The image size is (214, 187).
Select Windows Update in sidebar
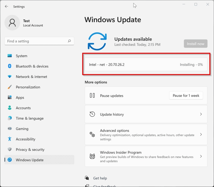[39, 160]
